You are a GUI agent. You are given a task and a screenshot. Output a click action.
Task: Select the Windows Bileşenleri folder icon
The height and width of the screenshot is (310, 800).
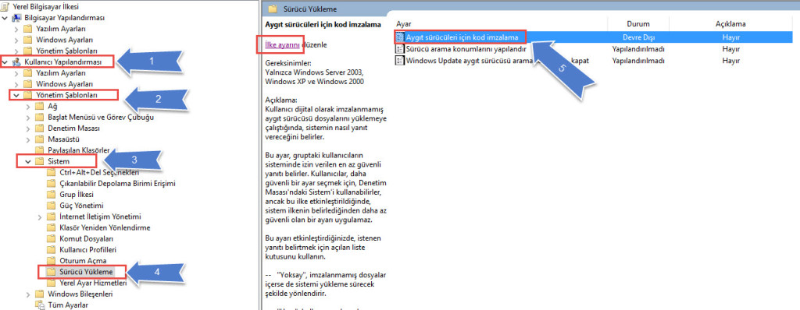point(39,294)
